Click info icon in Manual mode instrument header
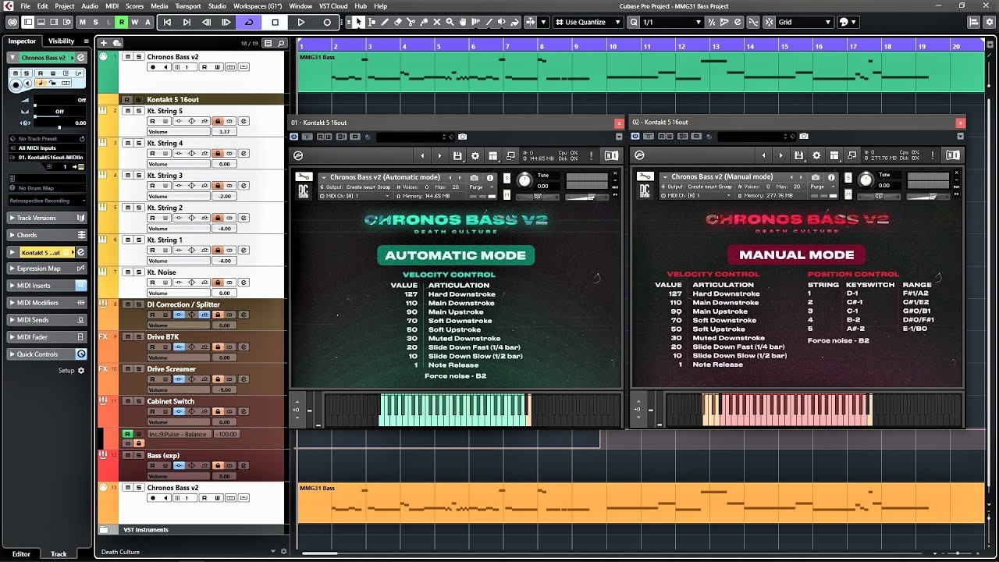This screenshot has width=999, height=562. pos(831,177)
